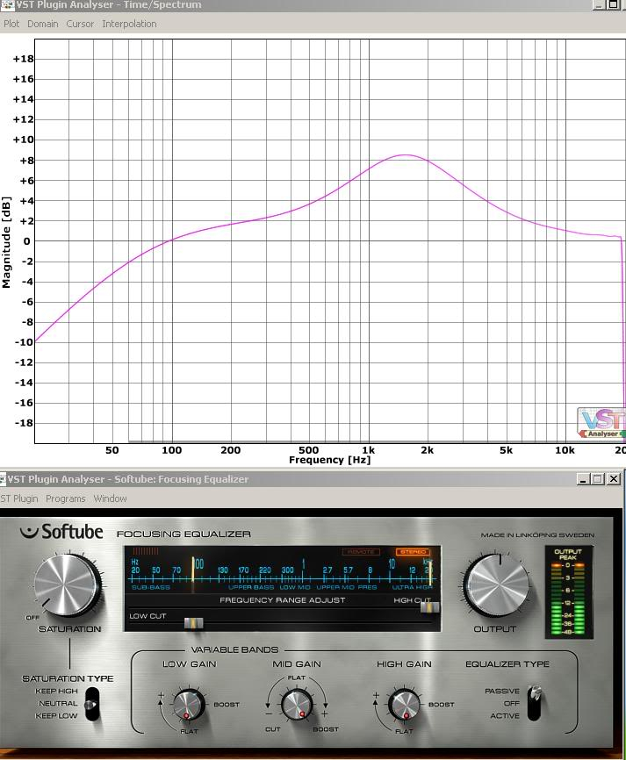Minimize the Focusing Equalizer window

583,479
